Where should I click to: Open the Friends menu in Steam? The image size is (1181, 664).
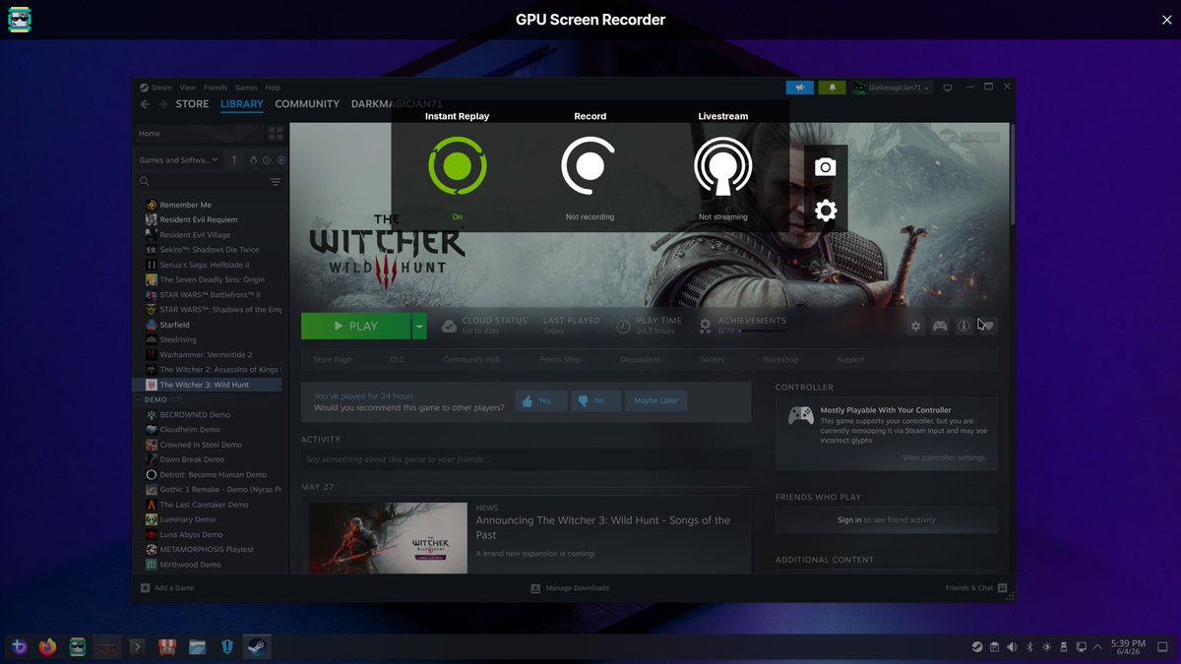point(215,88)
